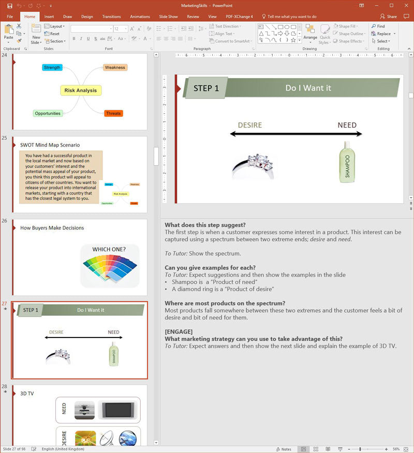This screenshot has height=453, width=414.
Task: Toggle Bold formatting
Action: (74, 38)
